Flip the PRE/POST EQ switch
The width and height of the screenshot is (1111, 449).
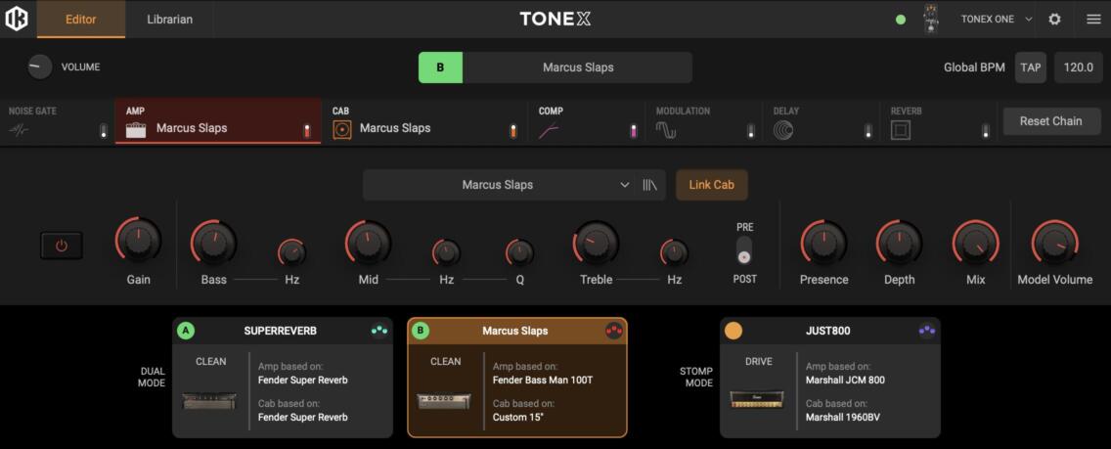coord(744,251)
